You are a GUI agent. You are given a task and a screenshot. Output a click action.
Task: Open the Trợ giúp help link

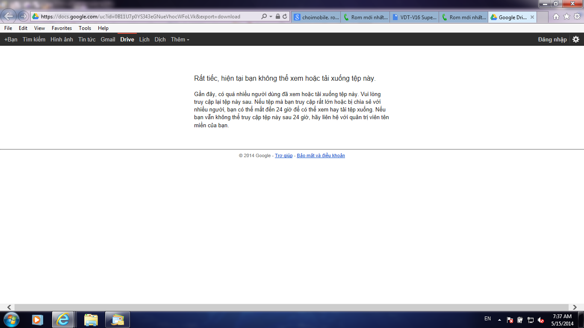283,155
